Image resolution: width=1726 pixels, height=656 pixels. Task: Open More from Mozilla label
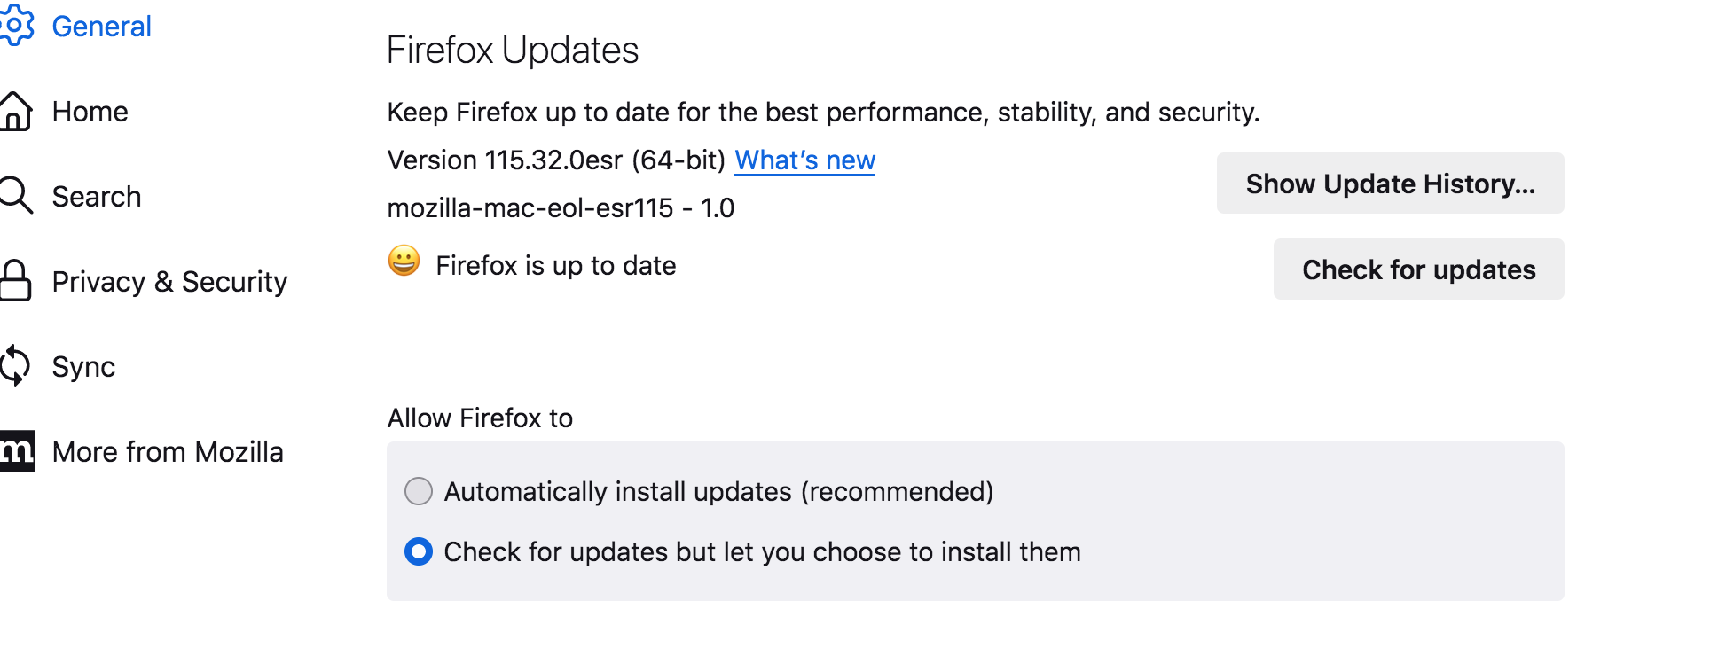pyautogui.click(x=168, y=452)
